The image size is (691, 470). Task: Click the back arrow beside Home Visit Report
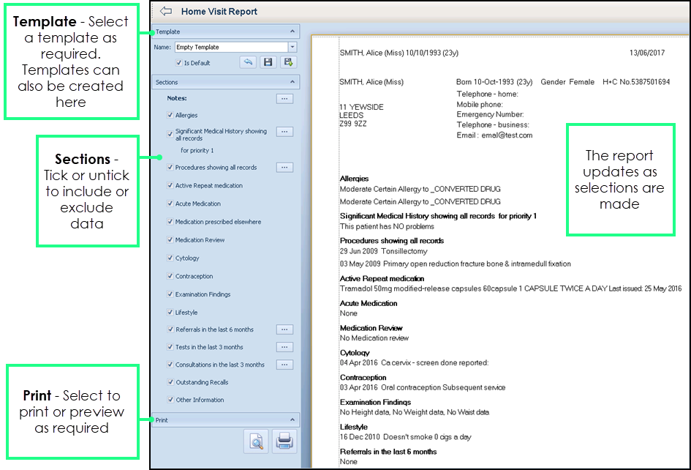click(x=166, y=12)
